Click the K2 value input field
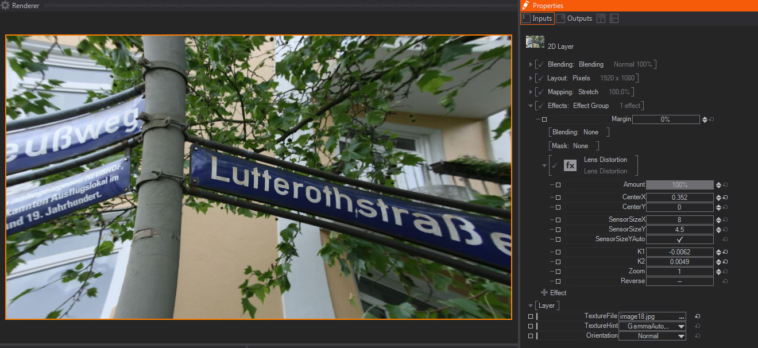The width and height of the screenshot is (758, 348). 679,262
